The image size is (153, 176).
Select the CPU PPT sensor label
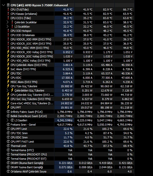tap(16, 108)
